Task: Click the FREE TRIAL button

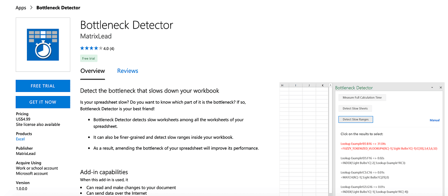Action: coord(43,86)
